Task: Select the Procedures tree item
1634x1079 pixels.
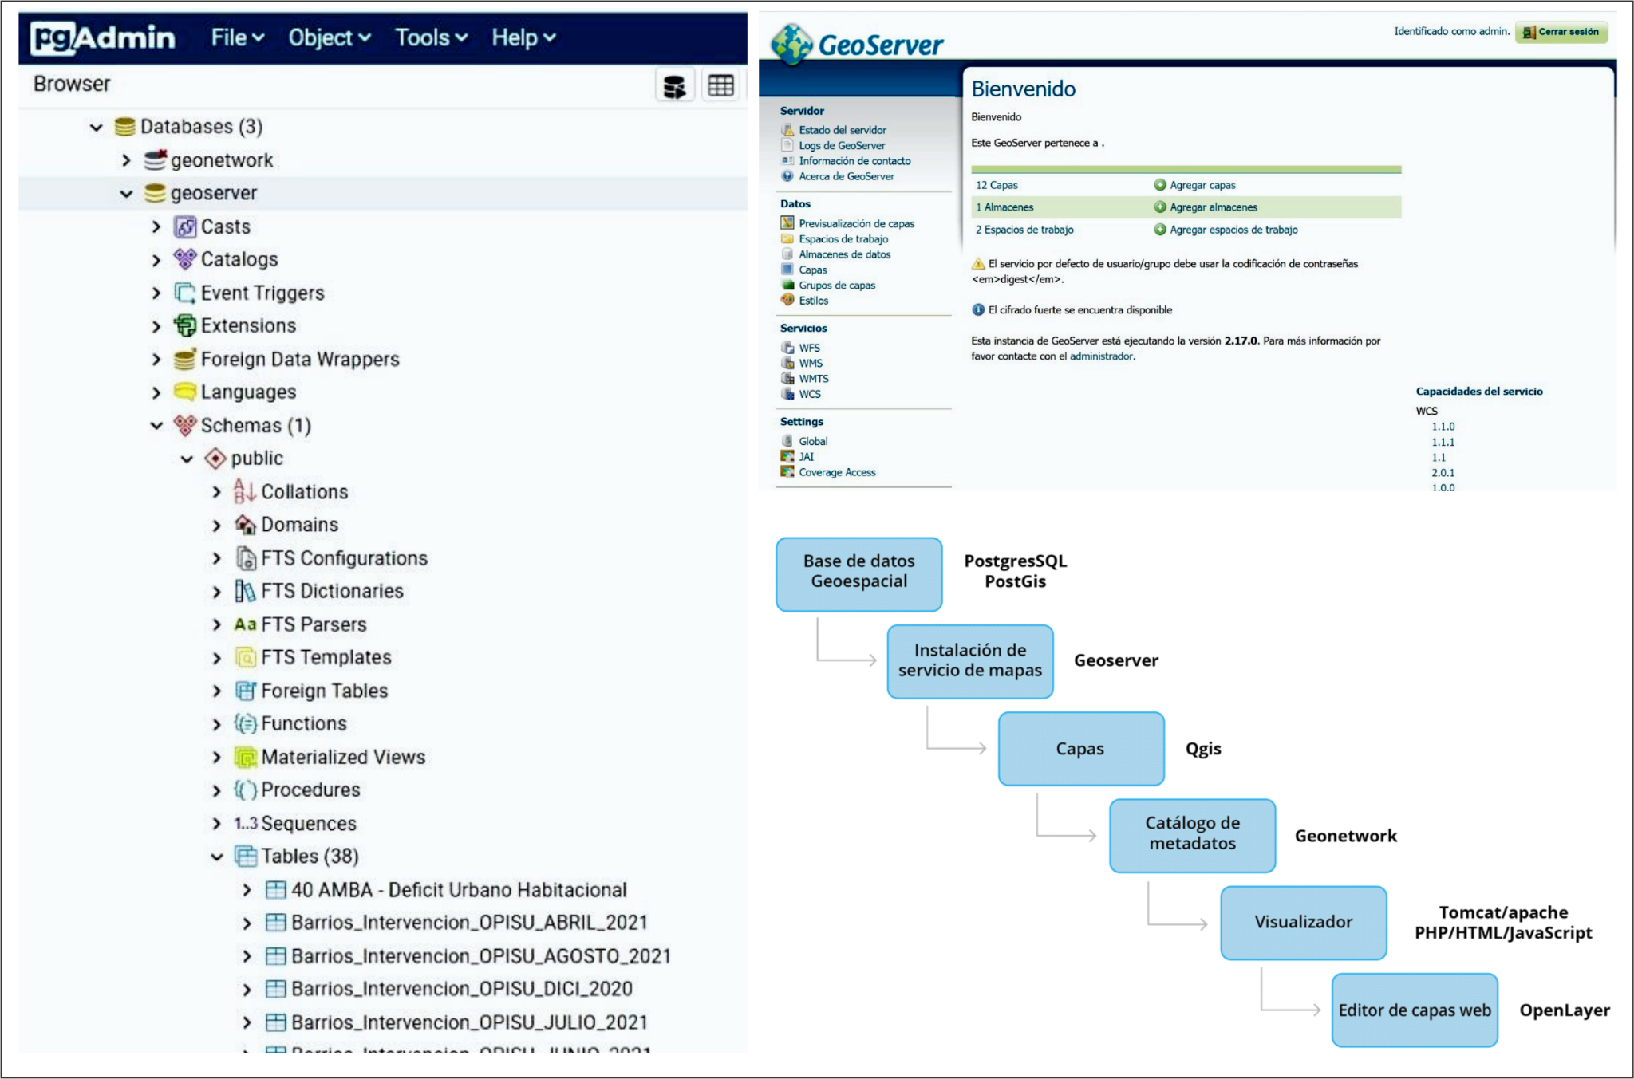Action: pyautogui.click(x=311, y=790)
